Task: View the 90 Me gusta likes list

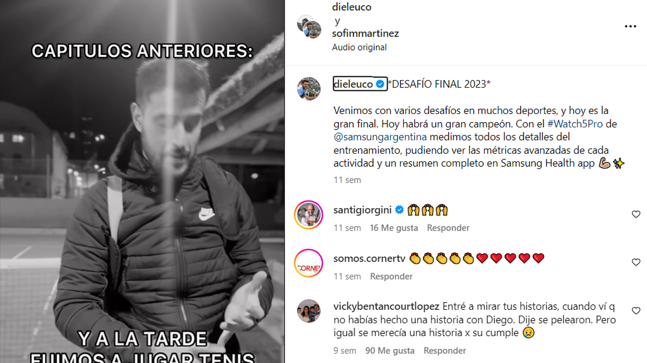Action: pyautogui.click(x=390, y=351)
